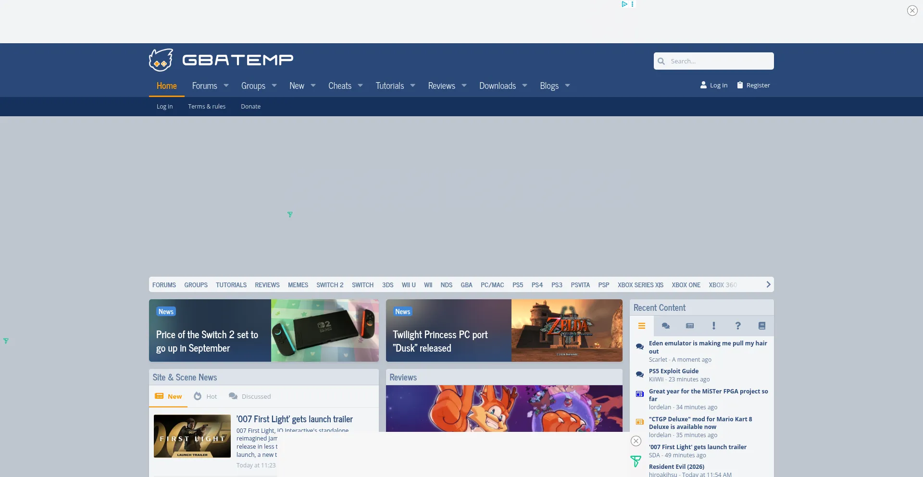Click the Site & Scene News heading
923x477 pixels.
[185, 377]
